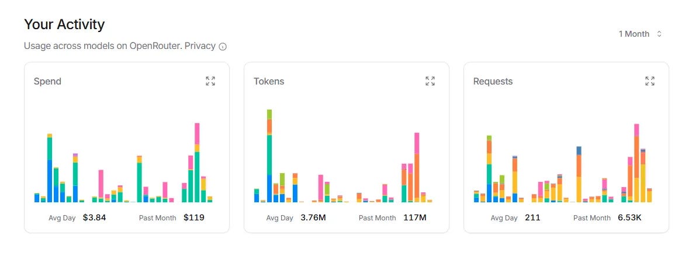Click the 211 Avg Day requests value
The image size is (692, 253).
[532, 217]
